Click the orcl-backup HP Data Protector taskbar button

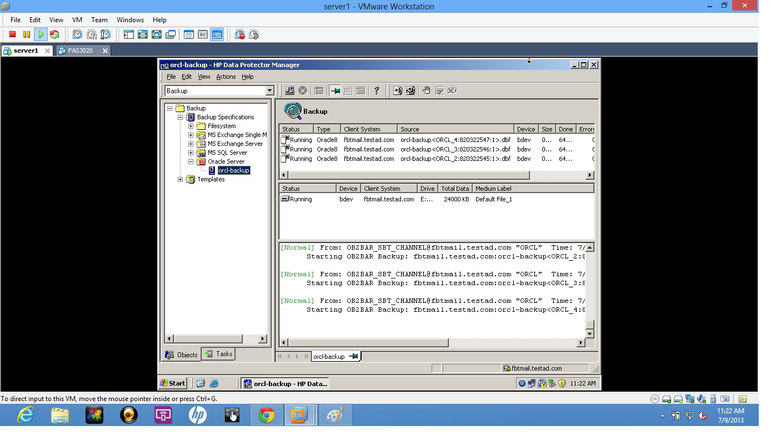point(285,383)
